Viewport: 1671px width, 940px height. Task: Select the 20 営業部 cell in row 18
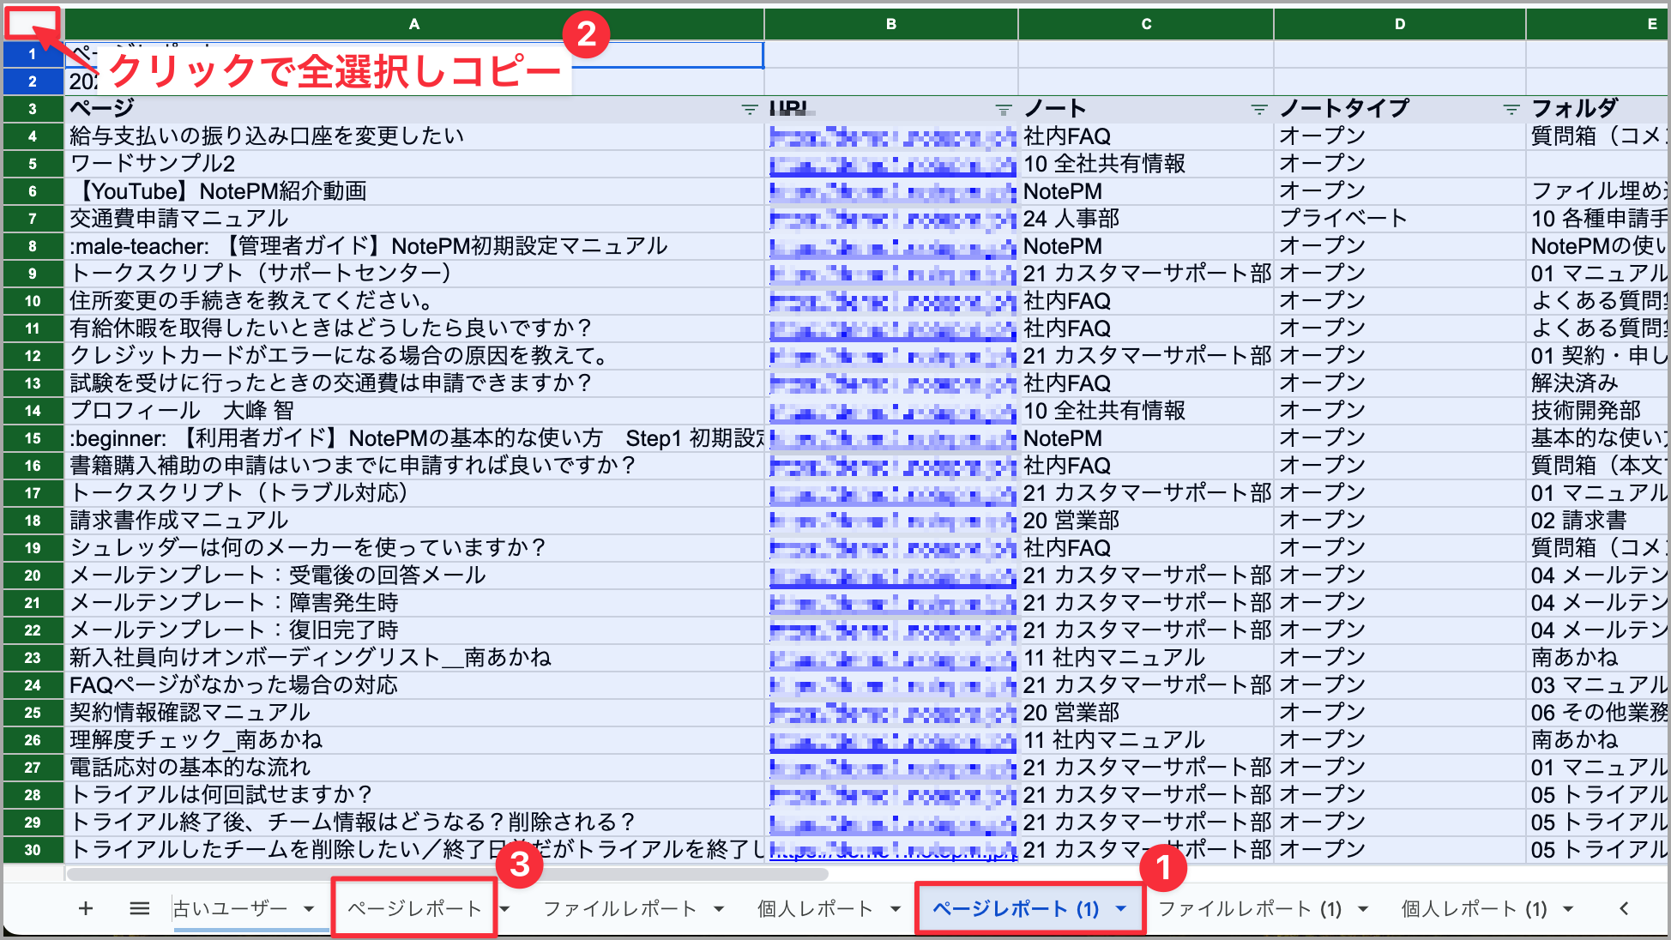coord(1146,521)
